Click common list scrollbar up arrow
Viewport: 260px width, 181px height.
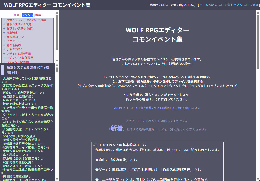[57, 65]
